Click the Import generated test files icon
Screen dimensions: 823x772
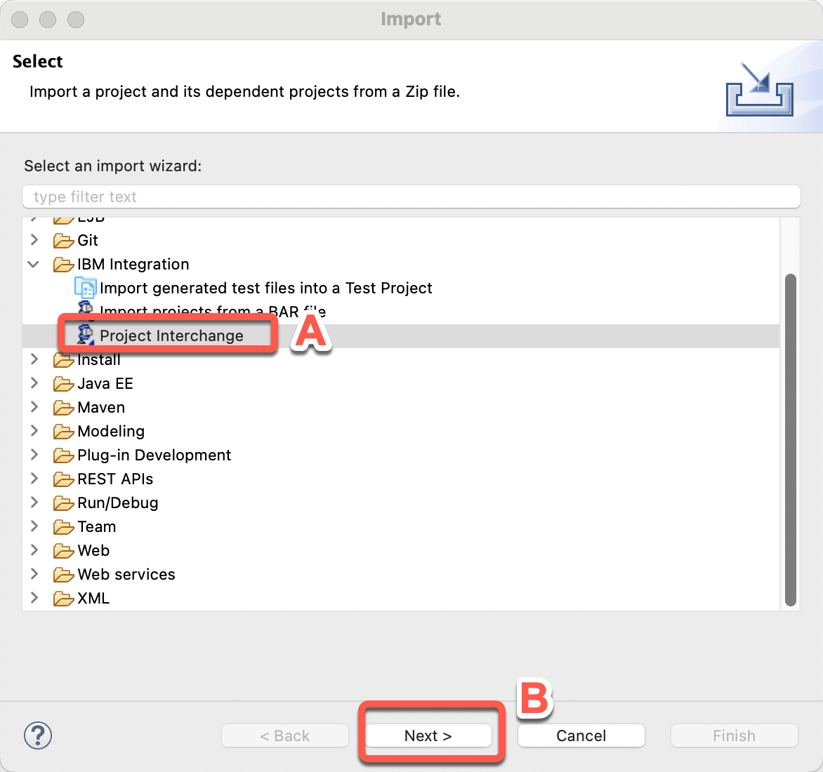(x=85, y=288)
